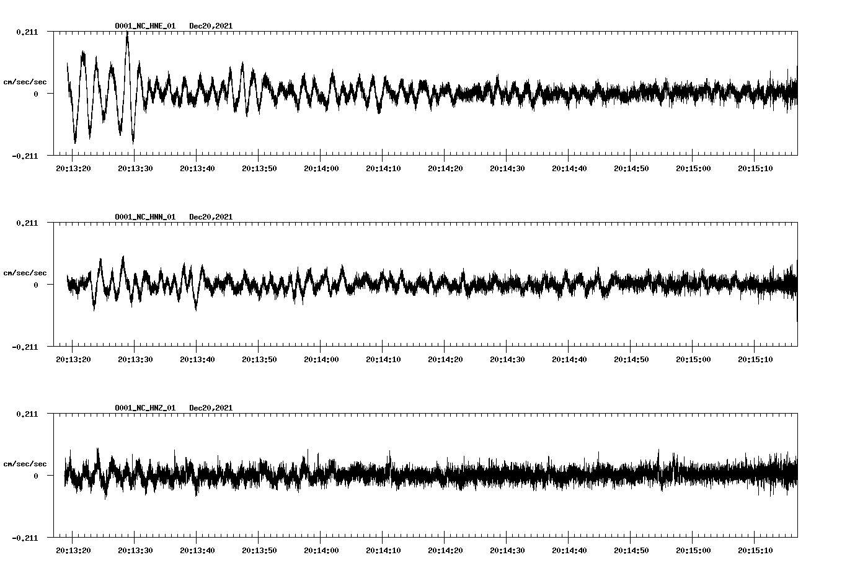Click 20:14:20 time label under HNZ plot
The image size is (842, 573).
[445, 551]
